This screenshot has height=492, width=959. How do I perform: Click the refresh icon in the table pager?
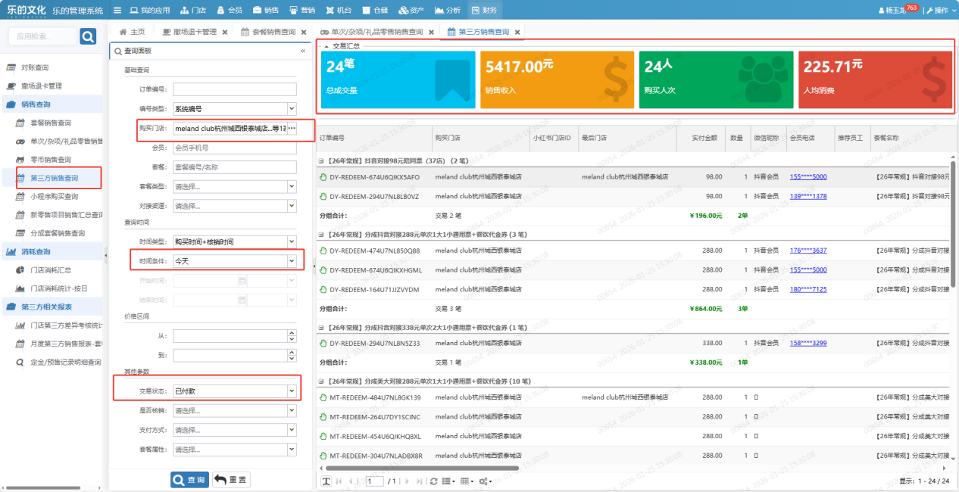click(433, 481)
